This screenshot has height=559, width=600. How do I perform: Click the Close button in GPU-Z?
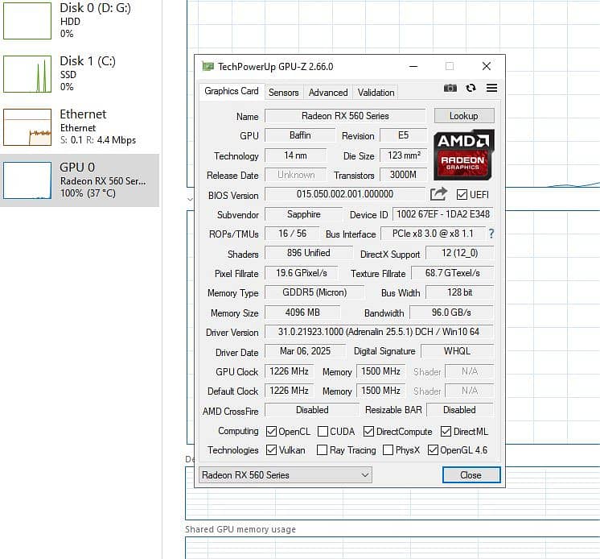(x=471, y=474)
